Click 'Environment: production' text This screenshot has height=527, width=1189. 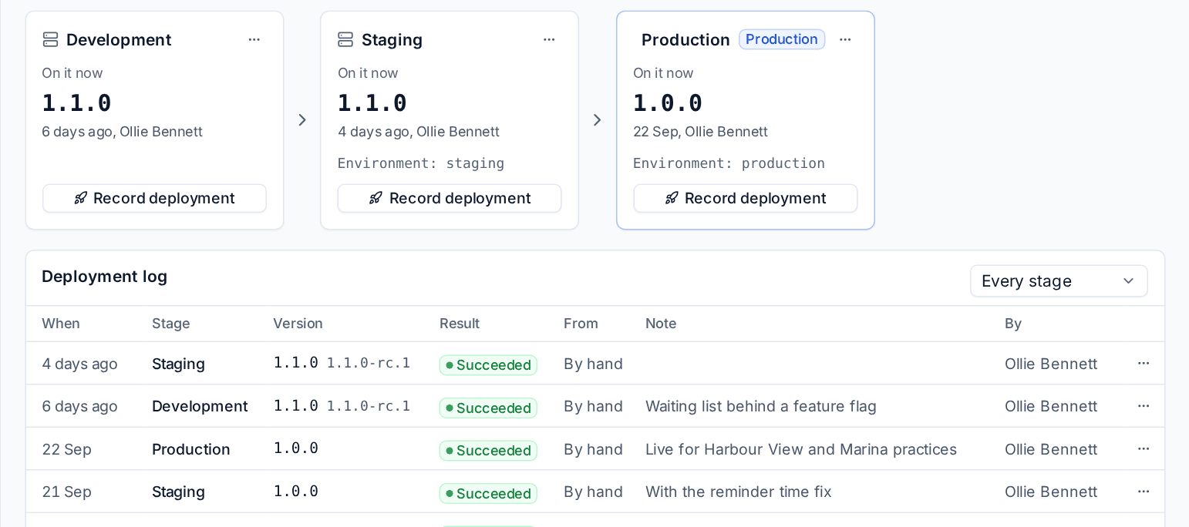click(x=729, y=163)
